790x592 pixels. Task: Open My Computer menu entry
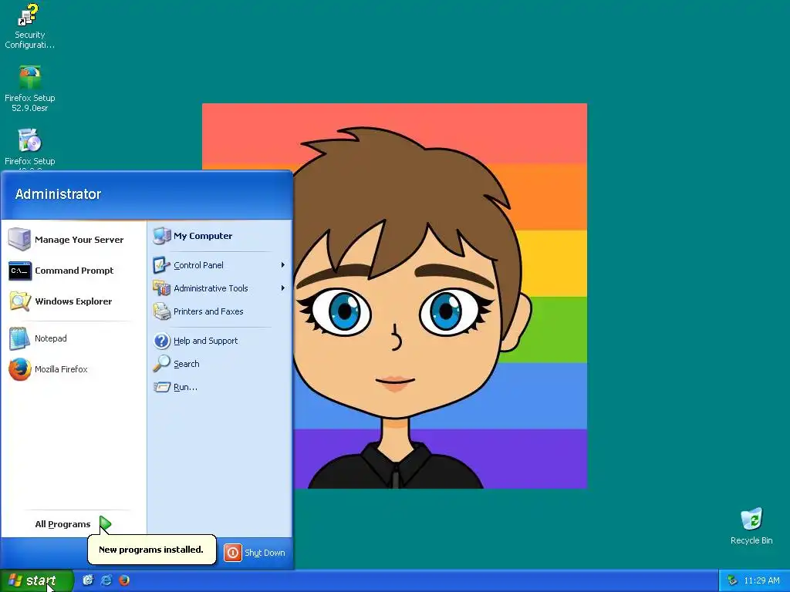(220, 236)
